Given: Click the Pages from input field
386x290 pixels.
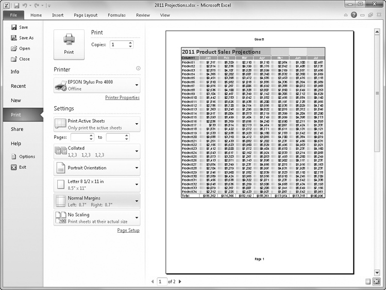Looking at the screenshot, I should tap(80, 137).
